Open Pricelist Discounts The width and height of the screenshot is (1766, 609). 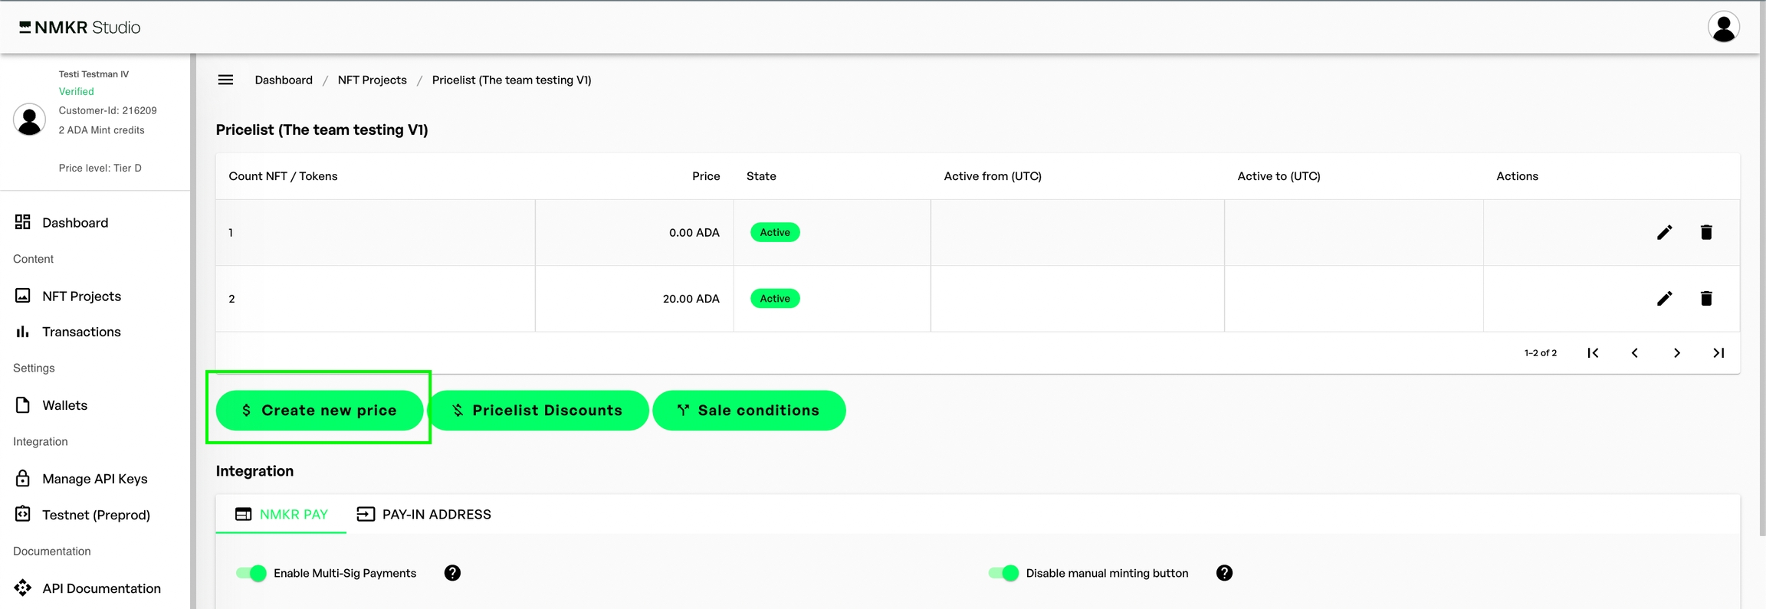pyautogui.click(x=538, y=411)
